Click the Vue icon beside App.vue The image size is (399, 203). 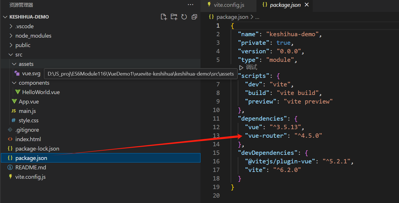(x=14, y=101)
